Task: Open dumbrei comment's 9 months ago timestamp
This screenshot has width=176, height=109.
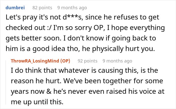Action: pos(72,8)
